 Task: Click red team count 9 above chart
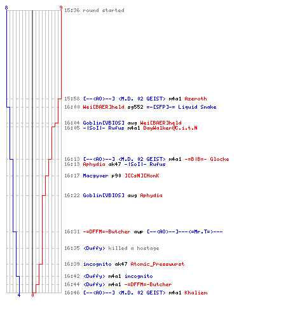(61, 8)
